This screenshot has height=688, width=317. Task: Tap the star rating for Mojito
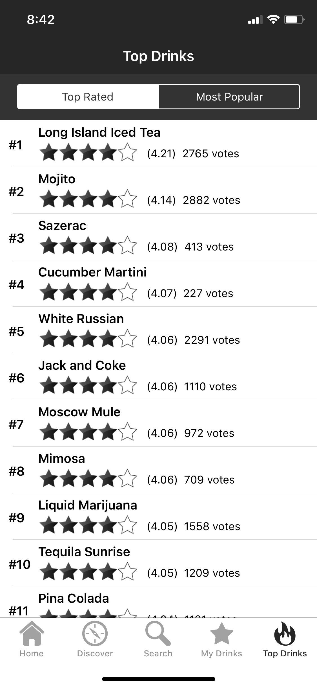pos(88,199)
